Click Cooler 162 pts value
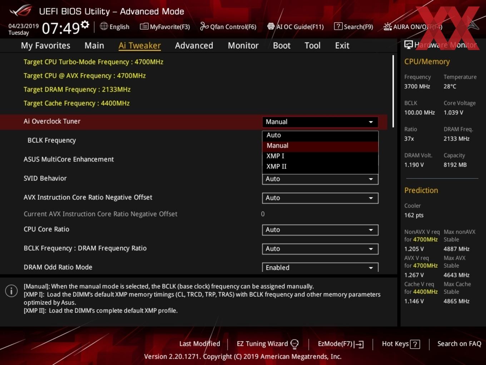The height and width of the screenshot is (365, 486). point(414,215)
